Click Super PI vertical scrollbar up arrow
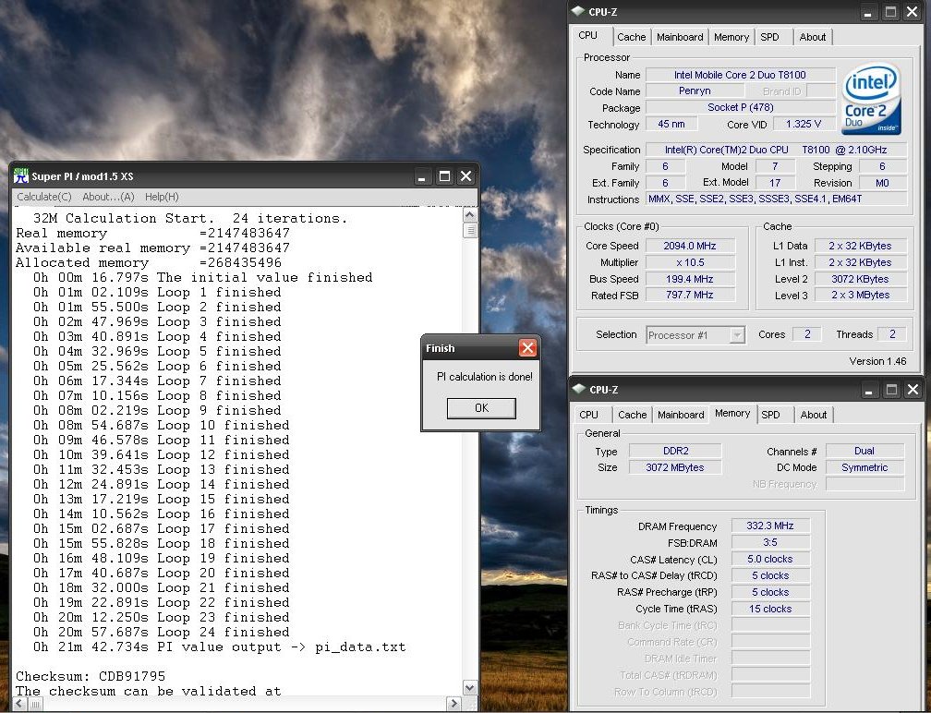931x713 pixels. (x=469, y=215)
